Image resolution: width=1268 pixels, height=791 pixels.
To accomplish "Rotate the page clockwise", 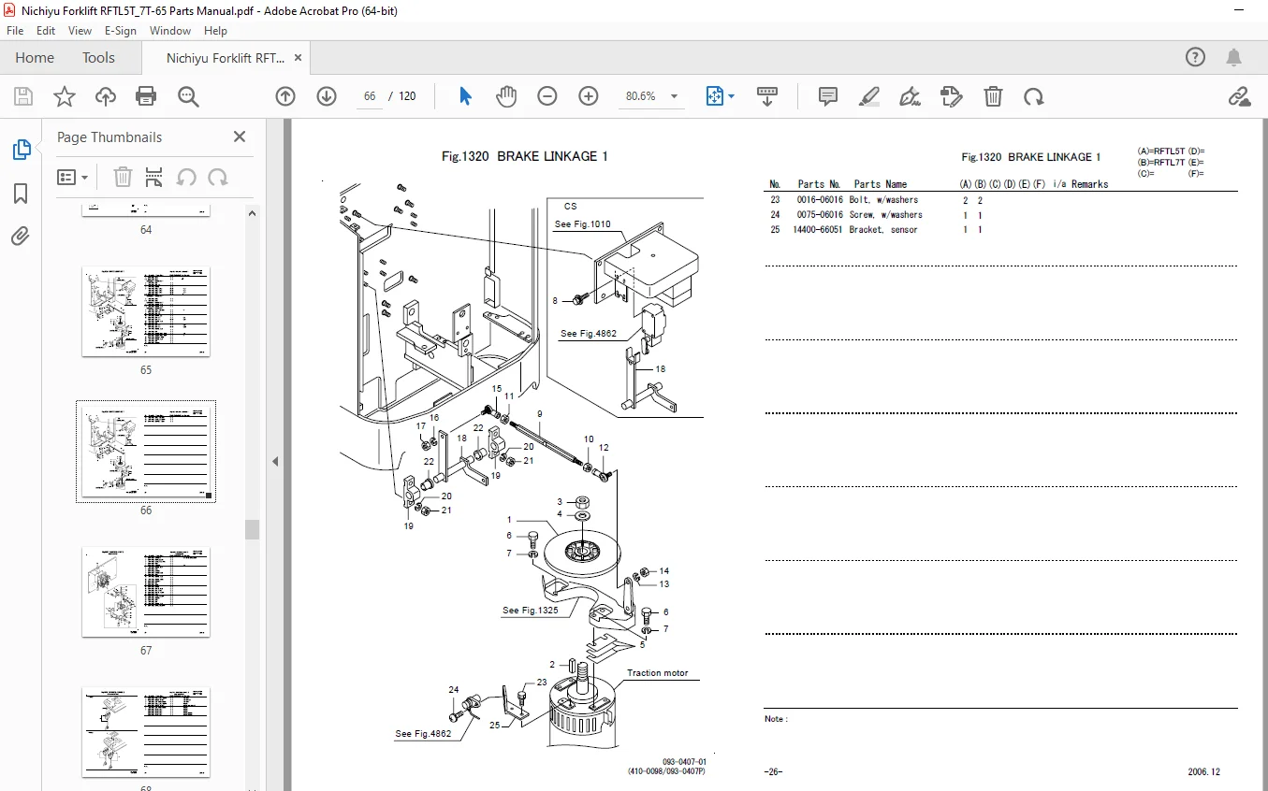I will click(1034, 96).
